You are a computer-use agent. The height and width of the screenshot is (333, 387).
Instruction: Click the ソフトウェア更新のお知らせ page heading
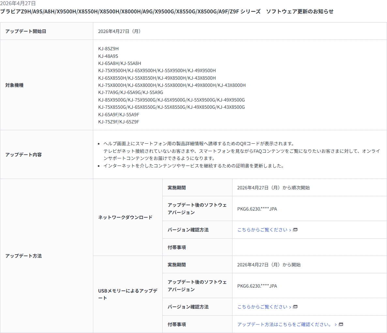(x=167, y=11)
